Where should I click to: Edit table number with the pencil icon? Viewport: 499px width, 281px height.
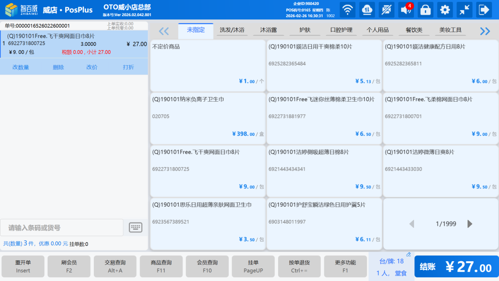408,254
